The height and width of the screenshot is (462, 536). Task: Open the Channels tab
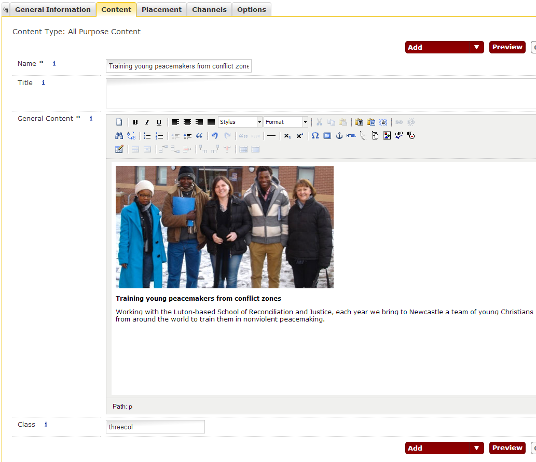coord(209,9)
